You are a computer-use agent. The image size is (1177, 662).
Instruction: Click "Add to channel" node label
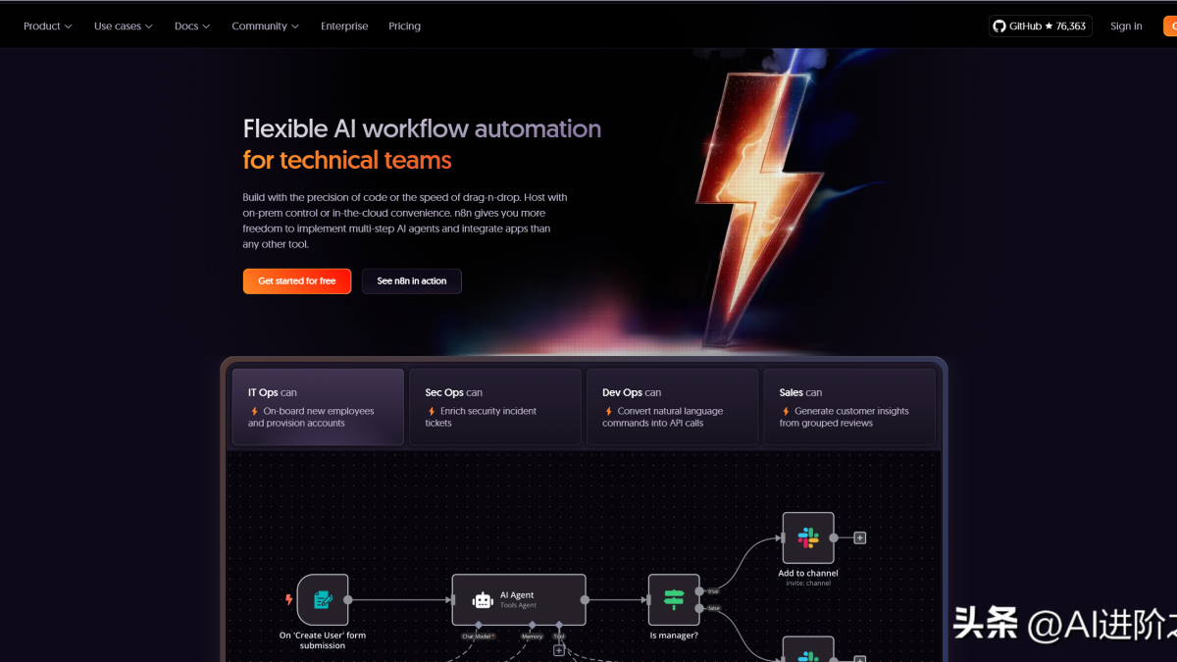(x=808, y=573)
